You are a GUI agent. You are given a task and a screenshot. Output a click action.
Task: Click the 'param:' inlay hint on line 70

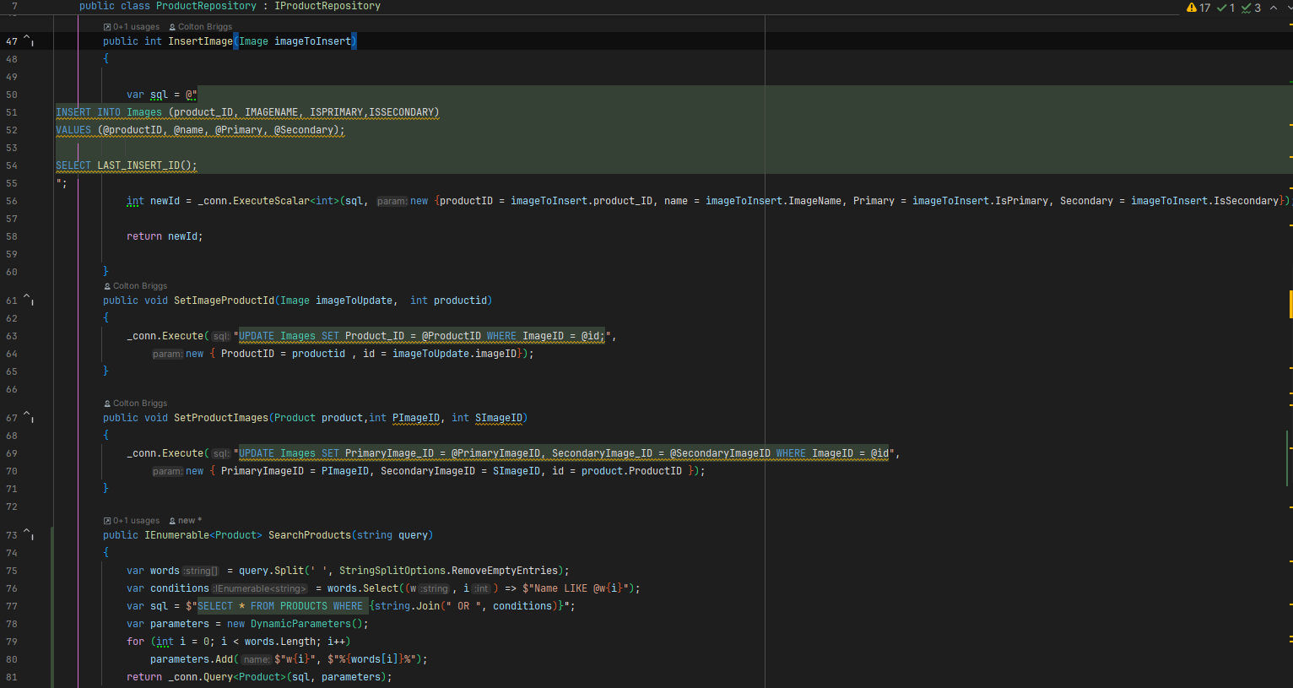pyautogui.click(x=167, y=471)
